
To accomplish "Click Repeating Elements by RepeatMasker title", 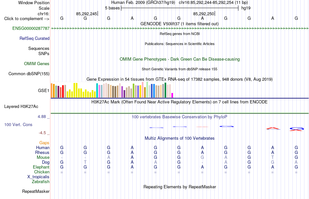I will coord(180,187).
